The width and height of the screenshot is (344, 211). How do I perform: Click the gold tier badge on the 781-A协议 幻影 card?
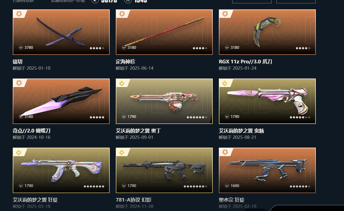(x=122, y=152)
